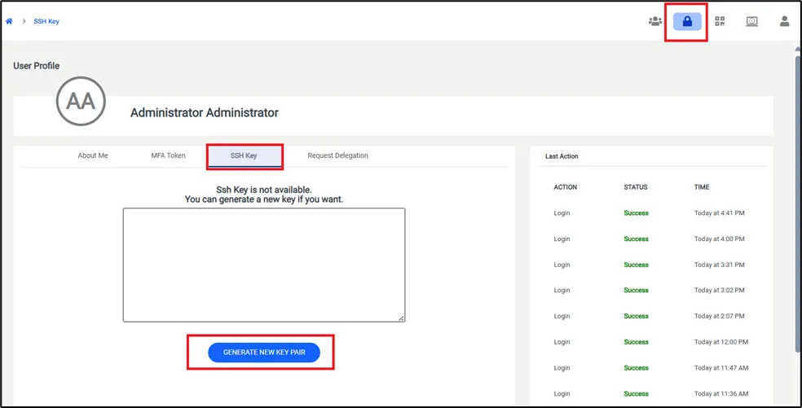Click the STATUS column header
Screen dimensions: 802x408
pos(636,187)
